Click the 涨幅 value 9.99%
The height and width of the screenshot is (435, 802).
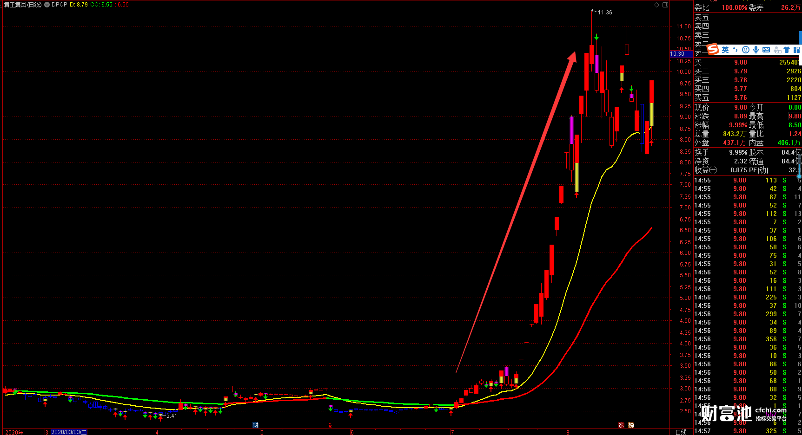click(738, 125)
